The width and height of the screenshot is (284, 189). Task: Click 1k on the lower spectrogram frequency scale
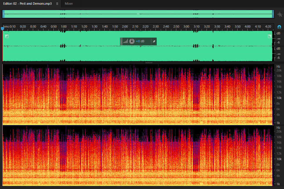click(x=278, y=184)
